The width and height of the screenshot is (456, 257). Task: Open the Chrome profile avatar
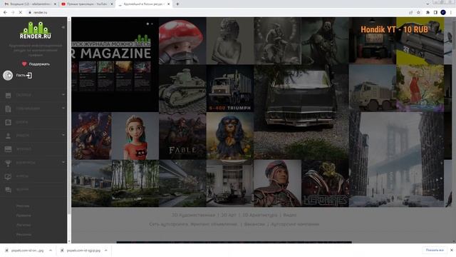coord(443,12)
